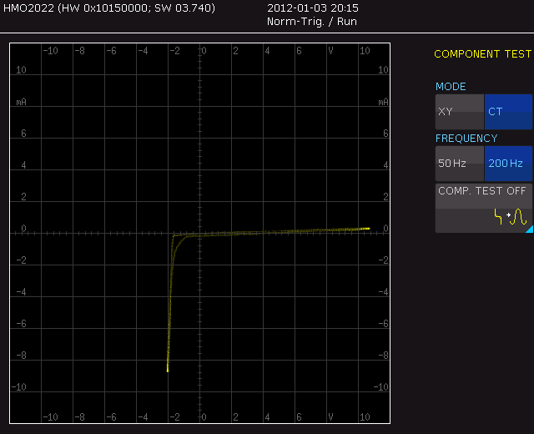Image resolution: width=534 pixels, height=434 pixels.
Task: Click the top V axis unit label
Action: 330,51
